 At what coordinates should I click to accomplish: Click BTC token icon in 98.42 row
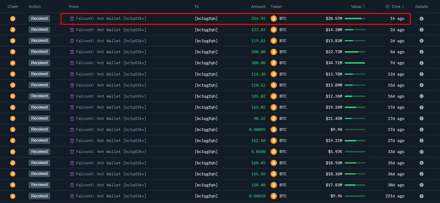[274, 119]
